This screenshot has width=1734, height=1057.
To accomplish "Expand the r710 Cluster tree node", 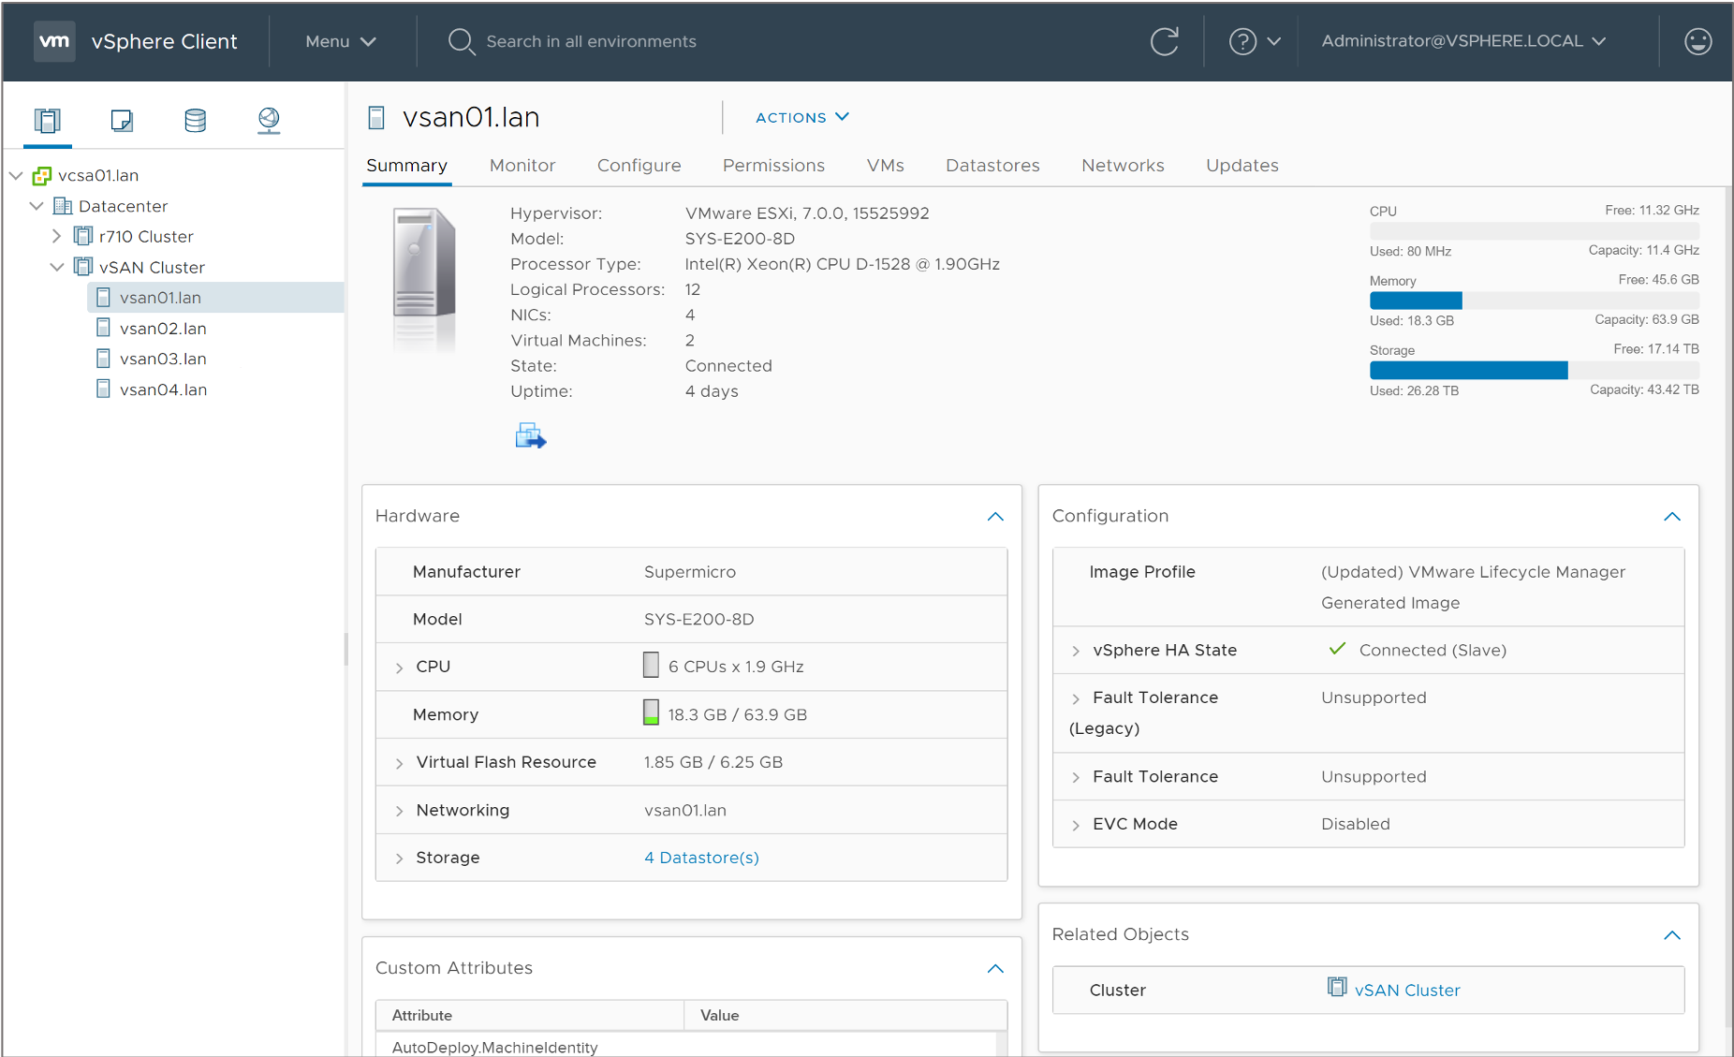I will (56, 236).
